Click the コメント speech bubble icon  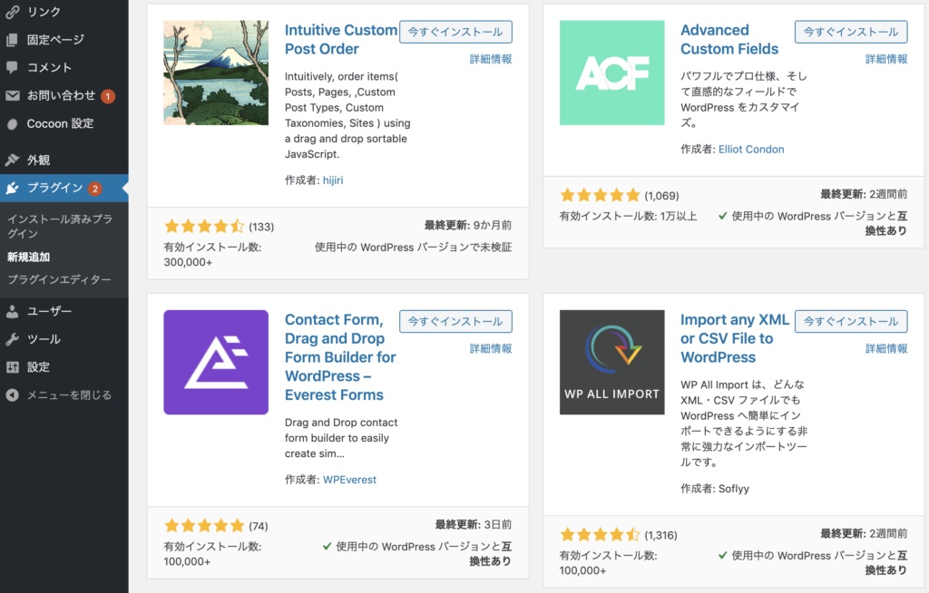[x=13, y=67]
